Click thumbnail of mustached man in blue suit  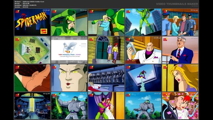point(180,50)
